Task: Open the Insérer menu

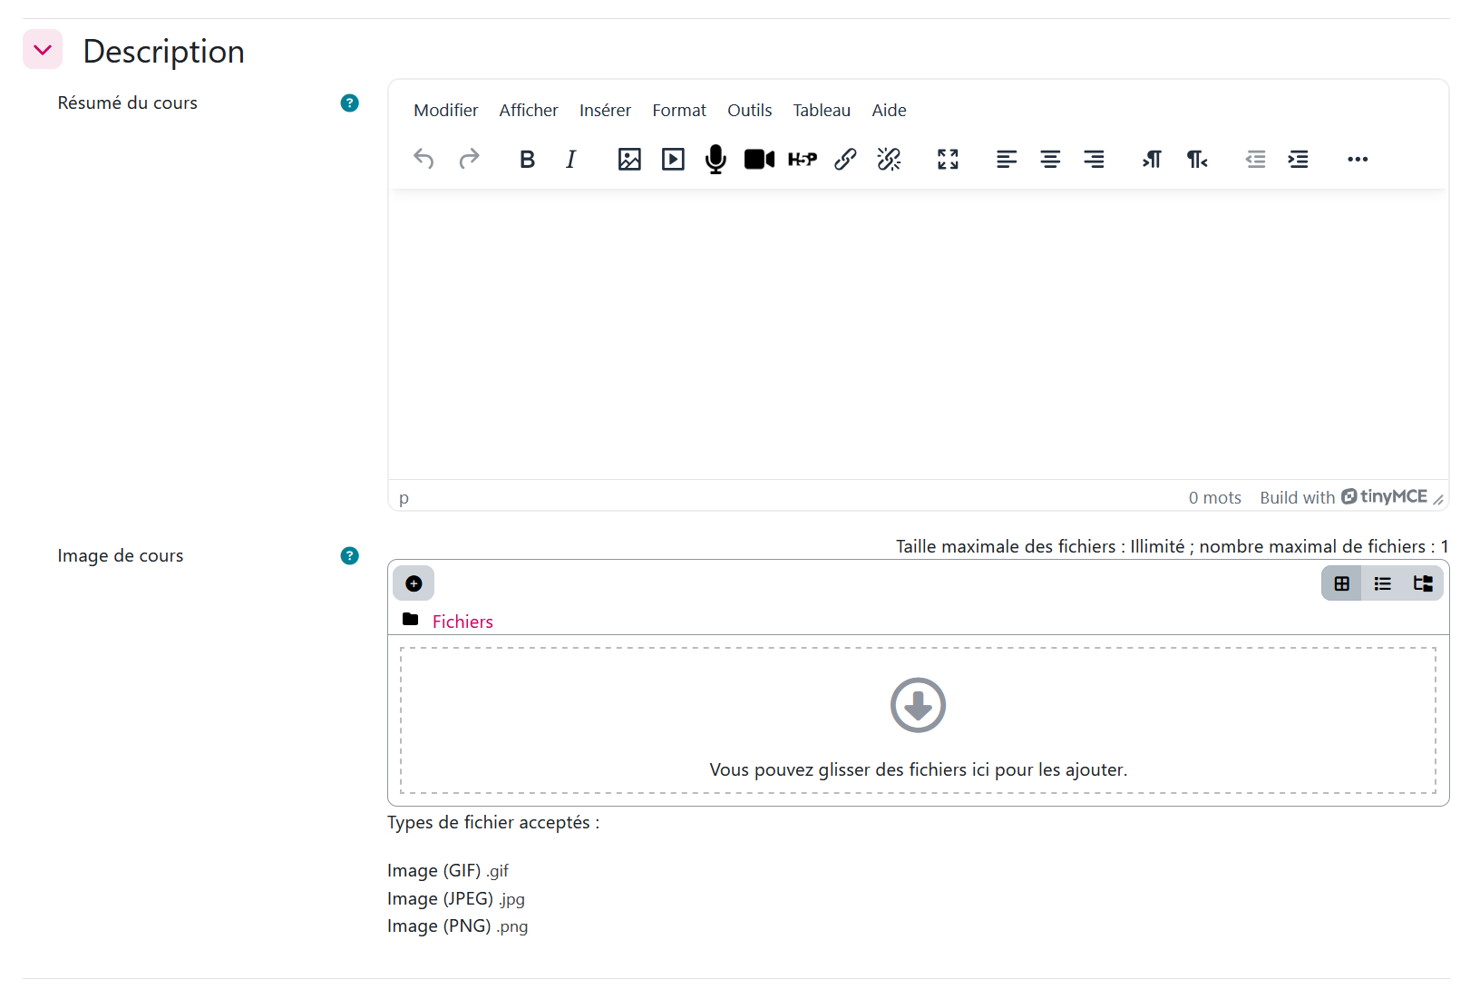Action: coord(605,111)
